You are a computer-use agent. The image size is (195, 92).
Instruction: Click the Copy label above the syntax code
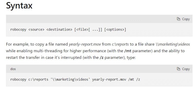click(186, 19)
